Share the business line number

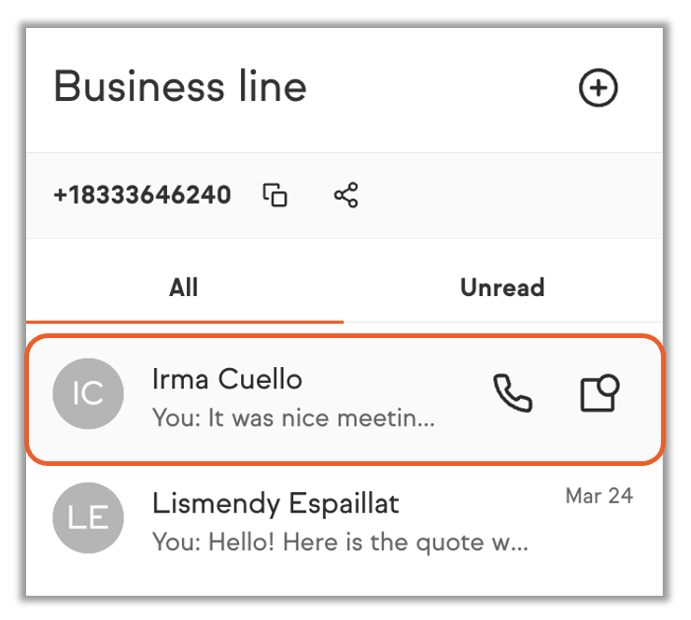(x=346, y=195)
